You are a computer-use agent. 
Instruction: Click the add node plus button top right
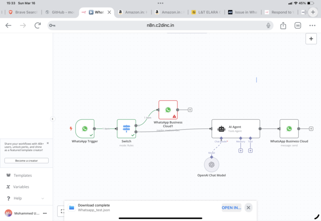click(311, 39)
